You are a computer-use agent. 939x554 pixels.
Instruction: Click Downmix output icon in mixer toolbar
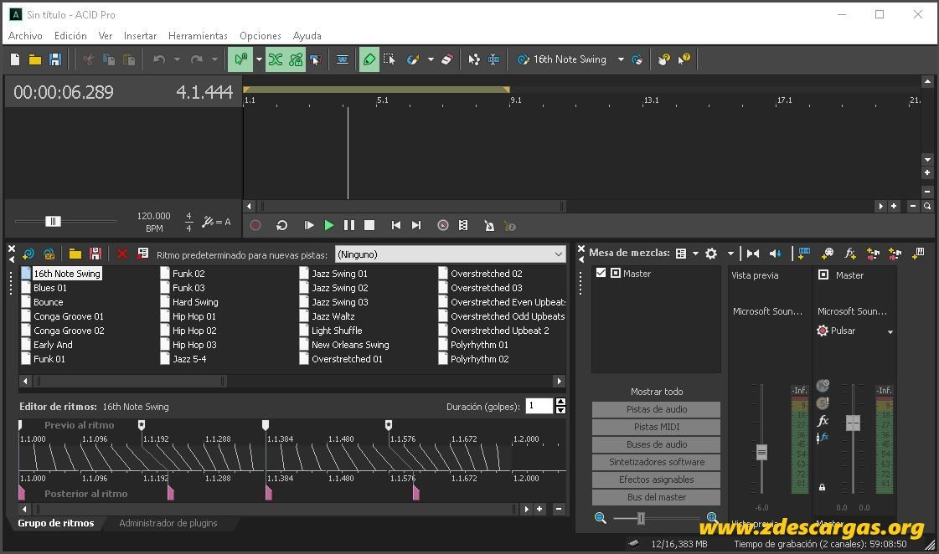coord(753,253)
